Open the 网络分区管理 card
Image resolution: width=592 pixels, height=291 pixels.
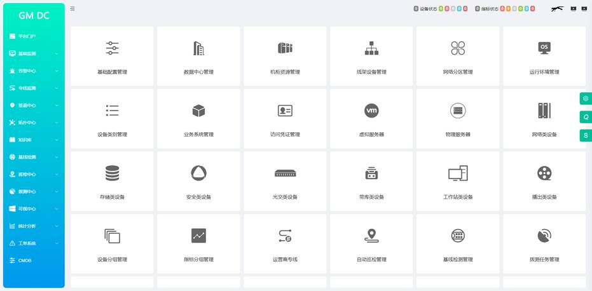pyautogui.click(x=458, y=57)
